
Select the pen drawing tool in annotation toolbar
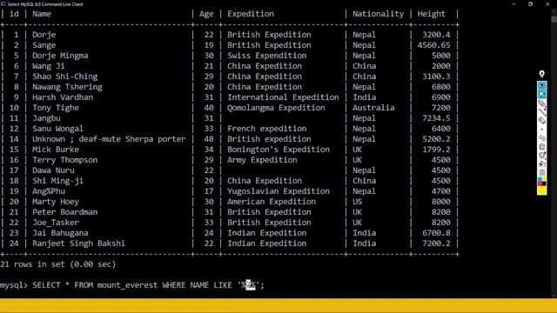(541, 103)
